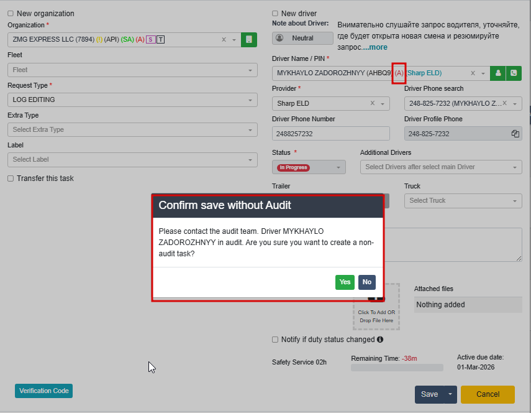Click the Neutral note button
531x413 pixels.
coord(302,38)
